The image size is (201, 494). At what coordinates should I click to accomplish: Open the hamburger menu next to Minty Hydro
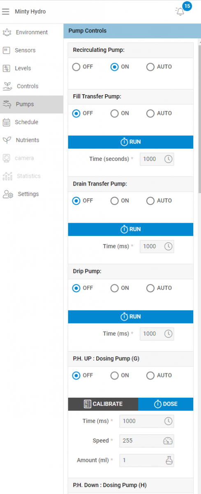tap(6, 12)
